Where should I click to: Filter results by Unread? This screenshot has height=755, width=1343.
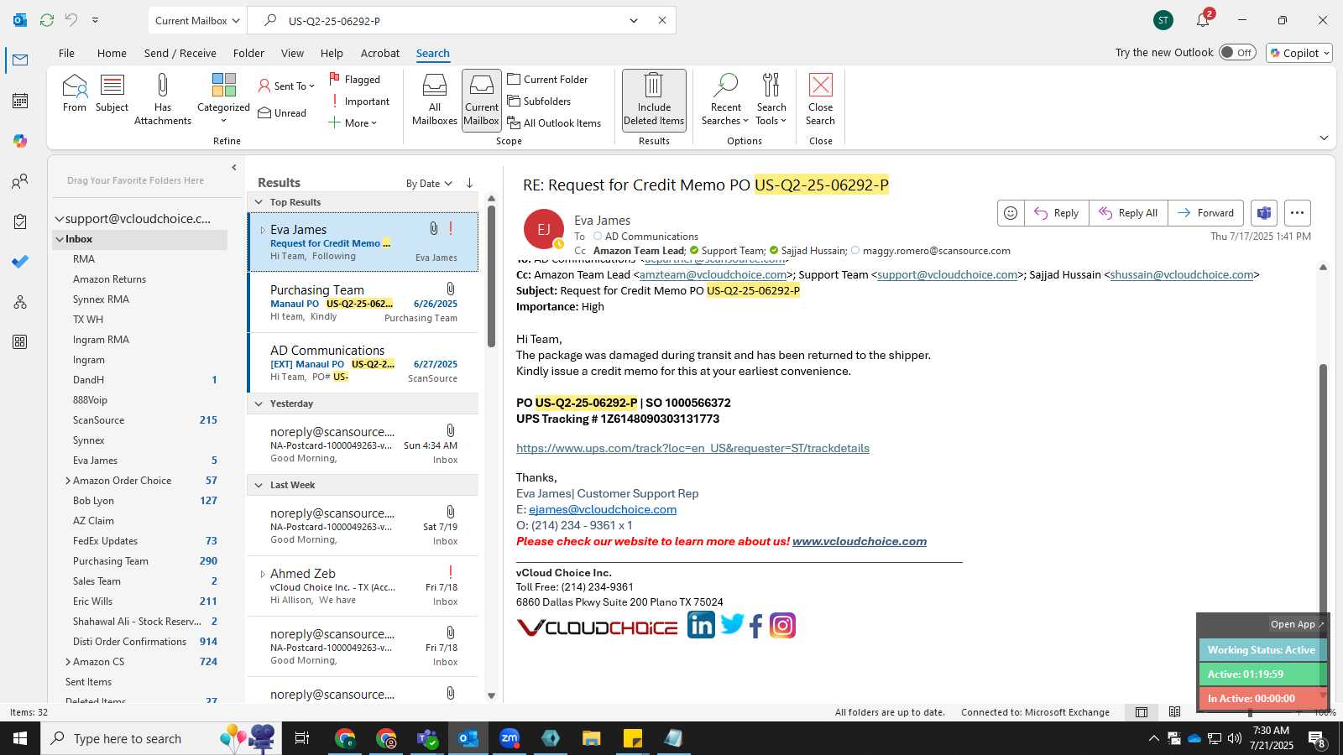click(282, 112)
